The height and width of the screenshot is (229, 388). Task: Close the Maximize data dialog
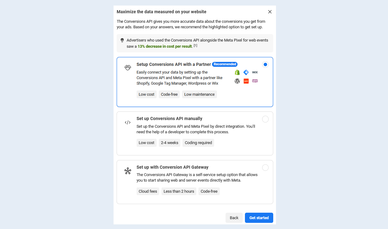tap(270, 12)
